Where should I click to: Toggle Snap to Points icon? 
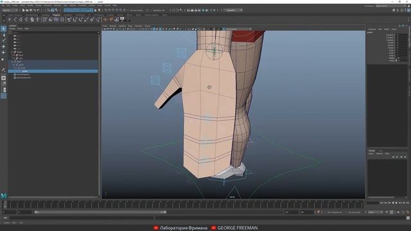pyautogui.click(x=113, y=10)
